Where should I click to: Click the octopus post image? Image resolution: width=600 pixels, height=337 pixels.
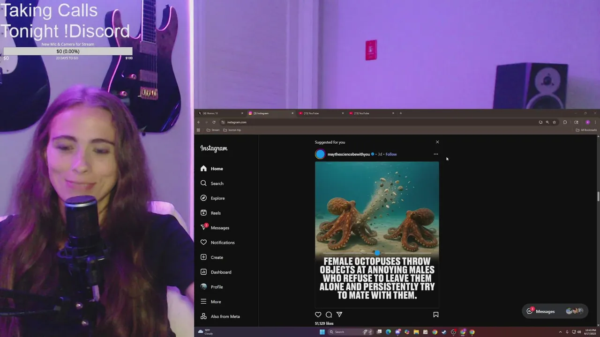coord(377,234)
